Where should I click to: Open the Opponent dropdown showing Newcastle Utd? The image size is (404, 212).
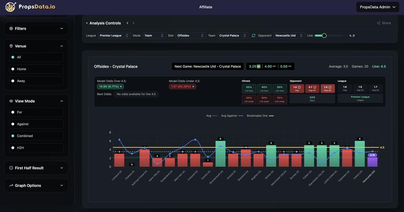[289, 36]
